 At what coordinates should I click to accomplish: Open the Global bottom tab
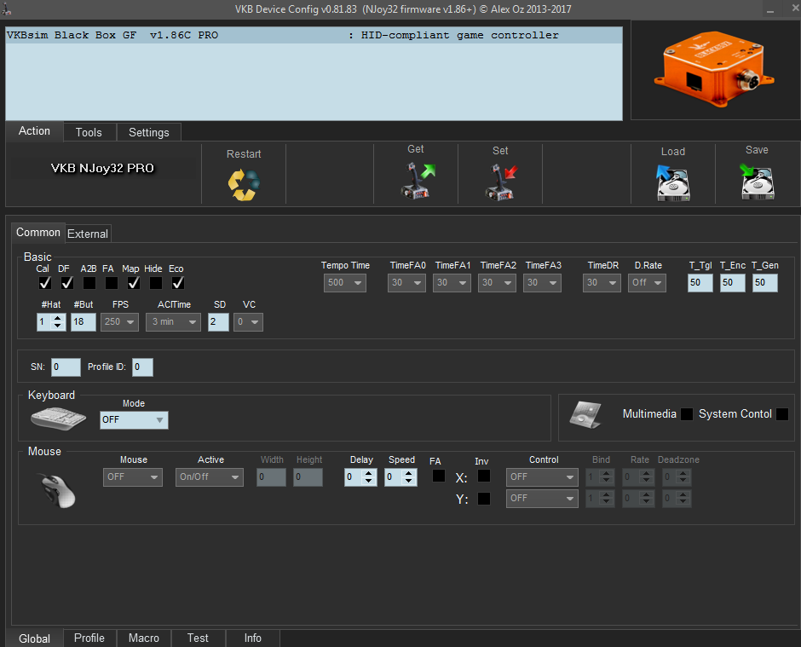(35, 638)
